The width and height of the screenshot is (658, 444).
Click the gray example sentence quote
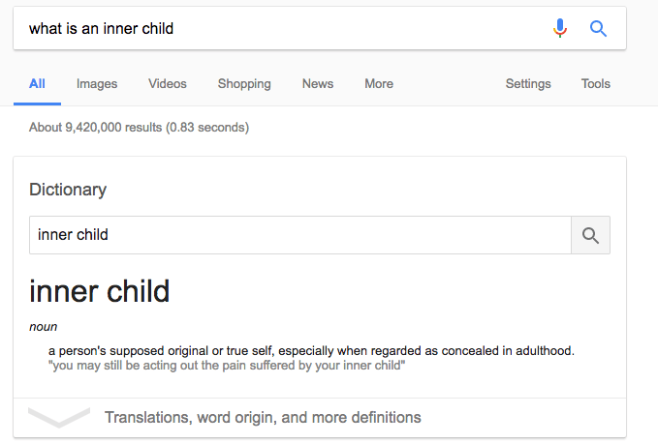click(226, 367)
